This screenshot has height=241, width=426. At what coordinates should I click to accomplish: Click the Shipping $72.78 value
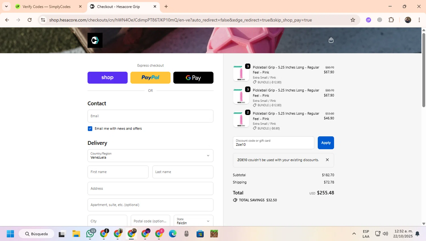329,182
